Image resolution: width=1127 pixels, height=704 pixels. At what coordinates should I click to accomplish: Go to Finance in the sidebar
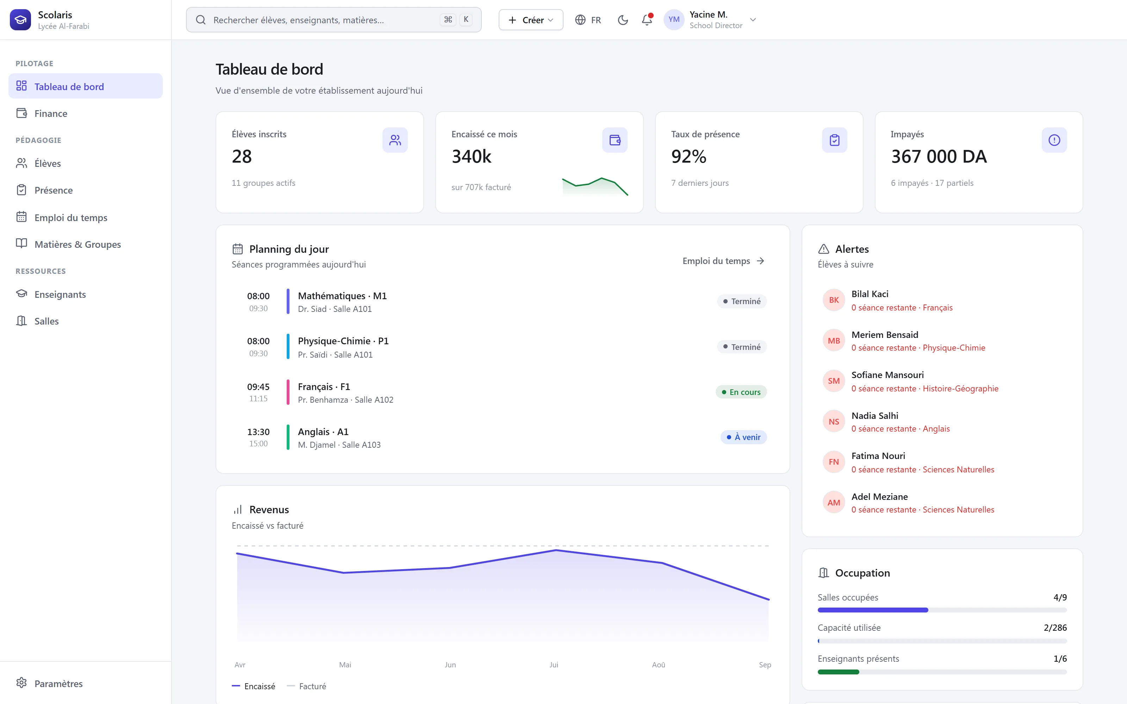click(86, 113)
